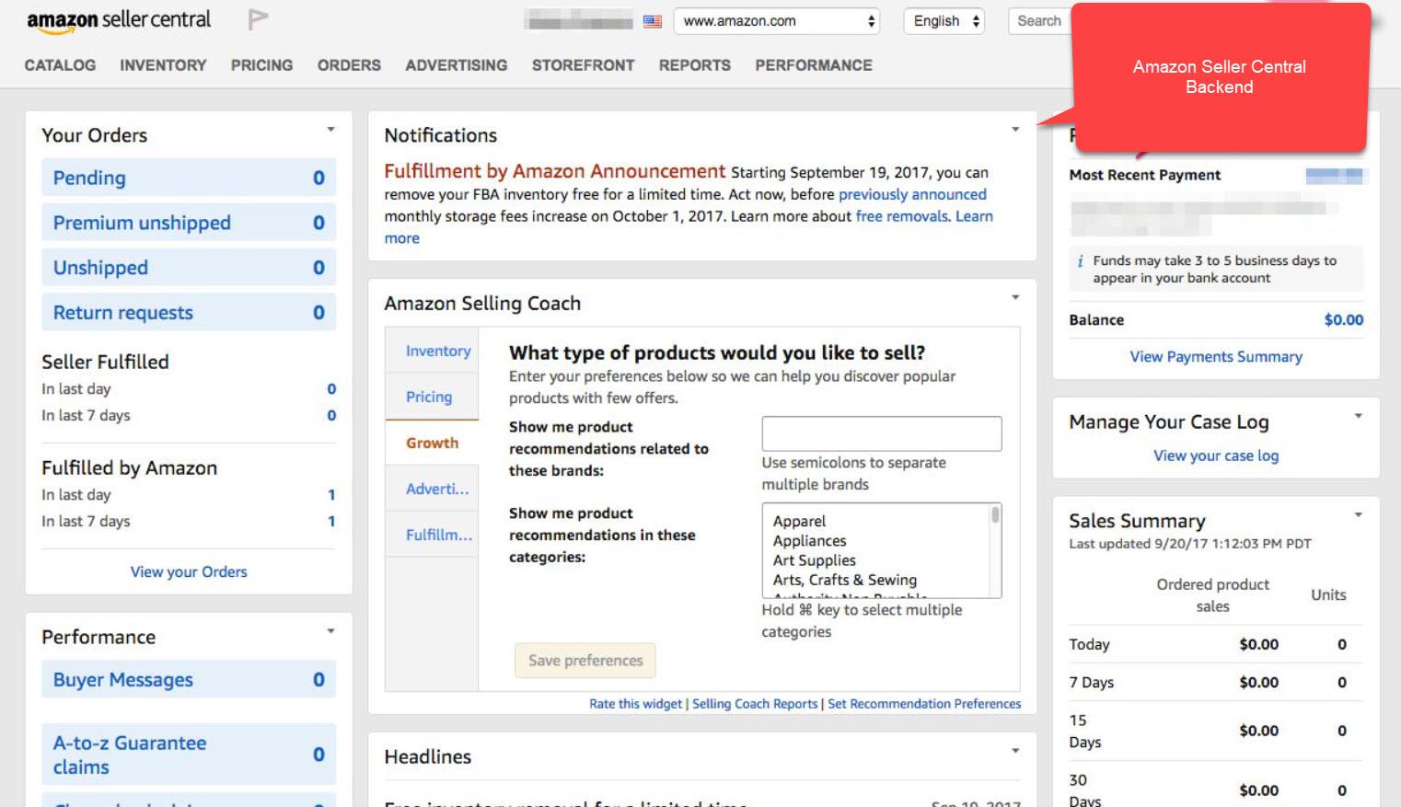Open the English language dropdown
This screenshot has height=807, width=1401.
(x=944, y=21)
